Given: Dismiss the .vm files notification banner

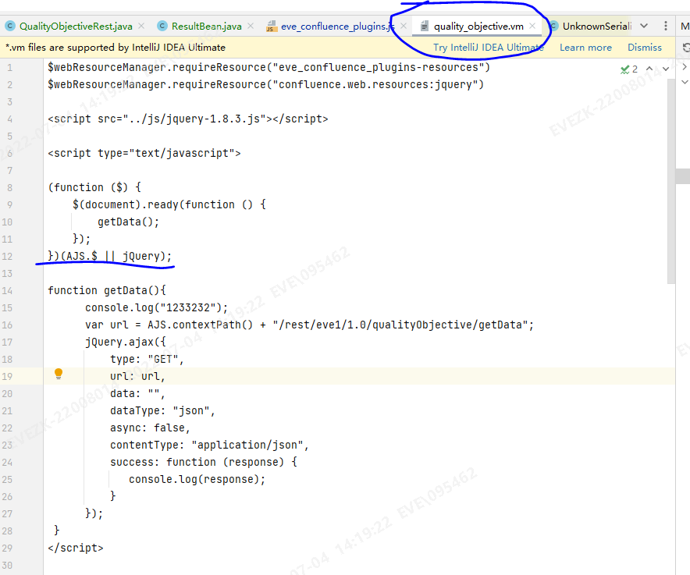Looking at the screenshot, I should tap(644, 48).
